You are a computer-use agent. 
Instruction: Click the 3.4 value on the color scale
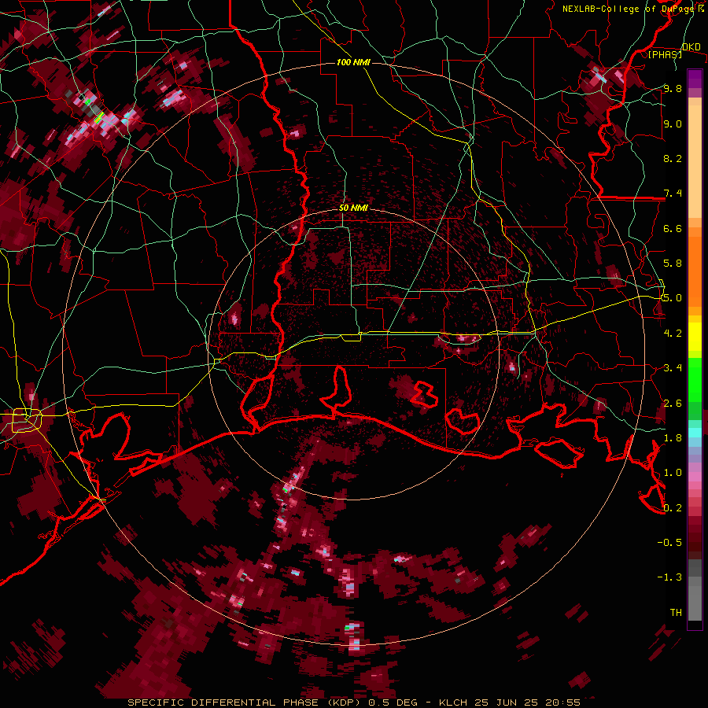tap(673, 368)
